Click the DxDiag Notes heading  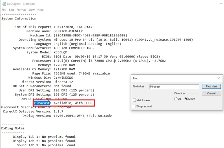[13, 128]
